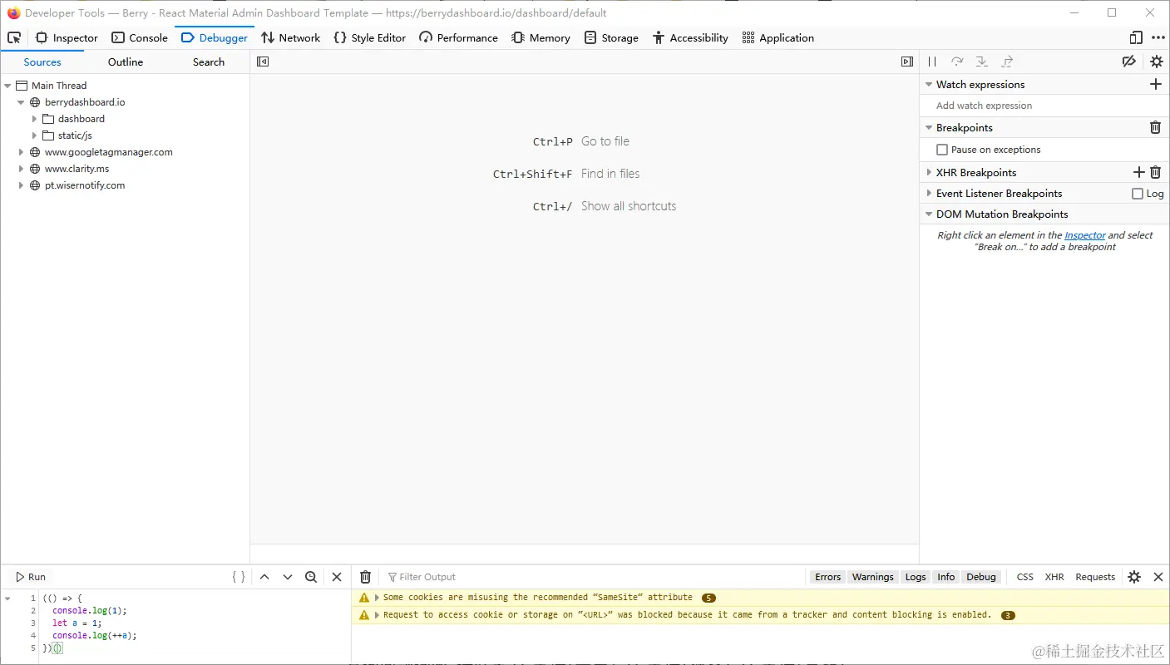1170x665 pixels.
Task: Collapse the Breakpoints section
Action: pos(929,128)
